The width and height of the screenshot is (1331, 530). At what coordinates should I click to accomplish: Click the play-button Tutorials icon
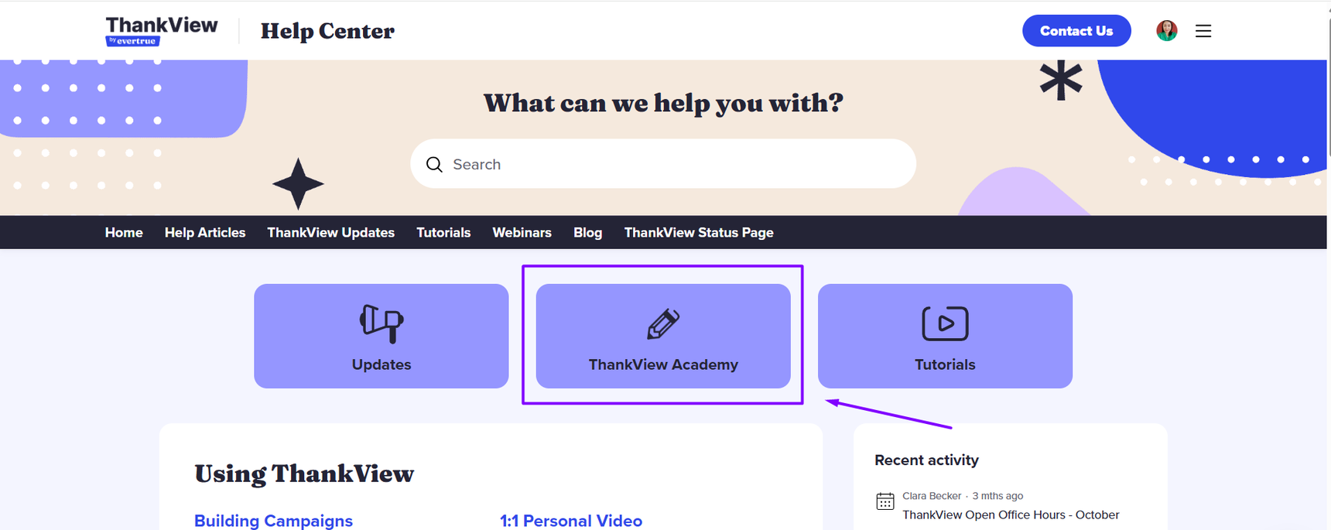pos(945,323)
